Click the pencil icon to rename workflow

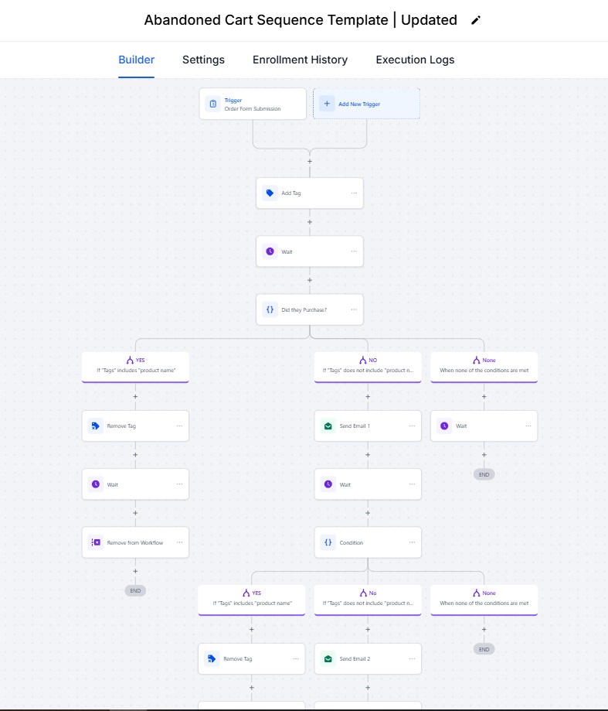476,20
